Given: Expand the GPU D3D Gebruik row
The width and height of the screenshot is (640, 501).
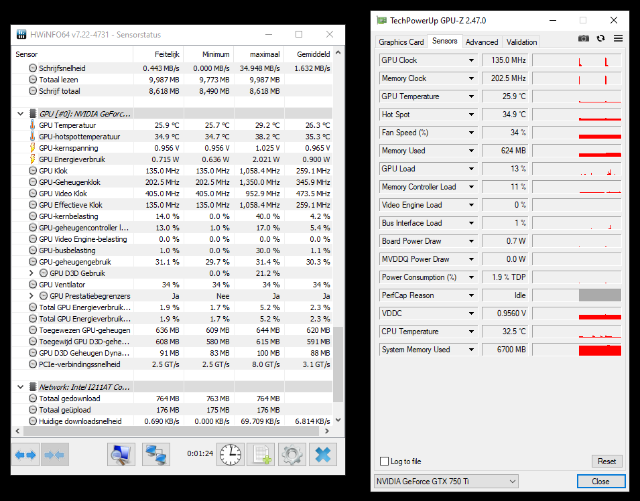Looking at the screenshot, I should pos(31,273).
